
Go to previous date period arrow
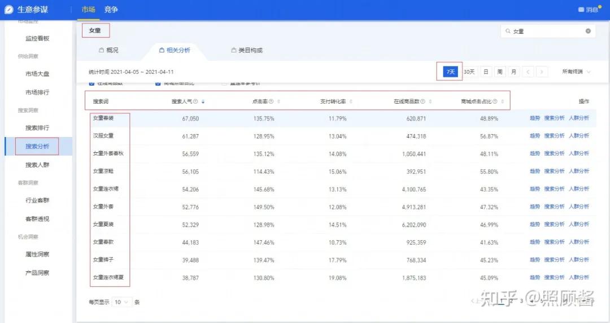pos(528,72)
